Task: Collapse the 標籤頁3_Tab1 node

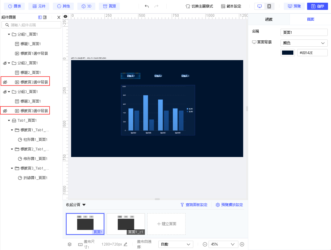Action: click(12, 168)
